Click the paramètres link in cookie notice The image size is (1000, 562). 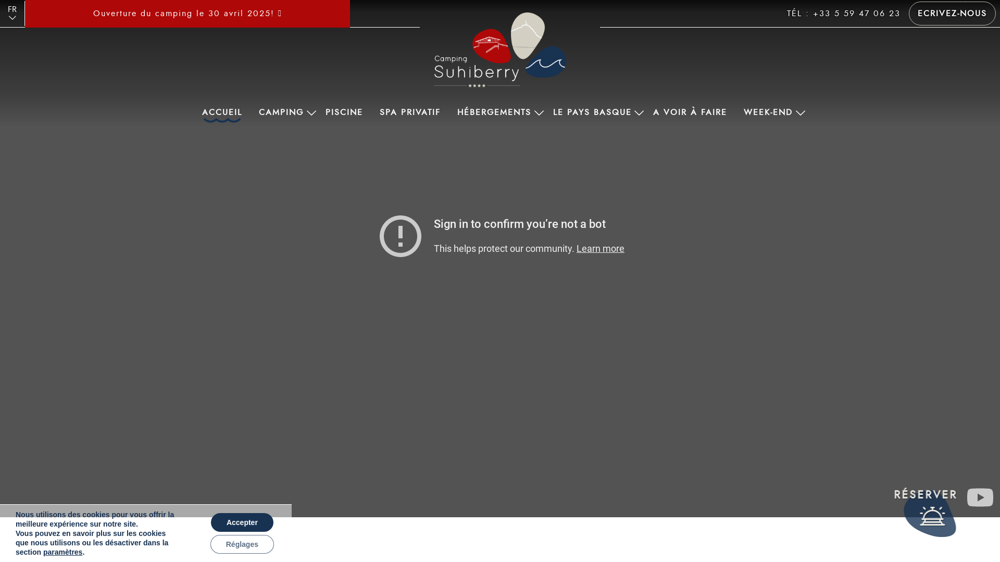pos(63,552)
